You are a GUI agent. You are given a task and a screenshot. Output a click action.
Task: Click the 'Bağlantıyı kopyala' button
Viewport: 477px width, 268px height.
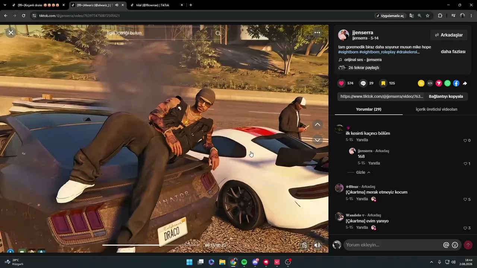click(446, 96)
